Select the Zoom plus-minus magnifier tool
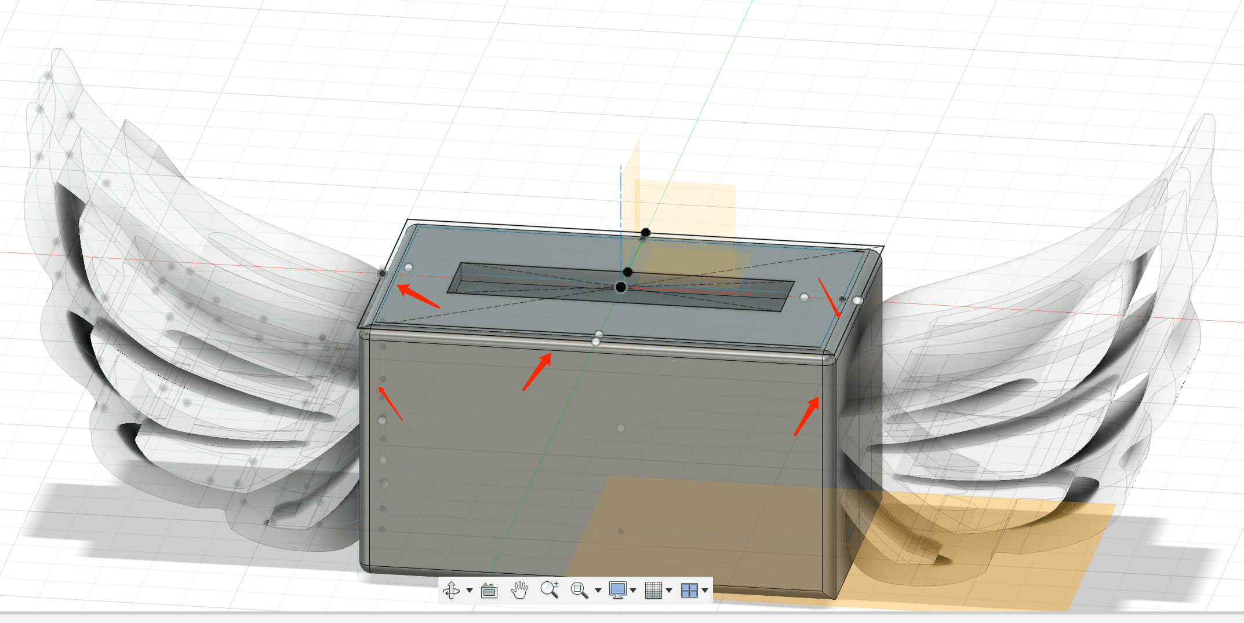 click(550, 590)
